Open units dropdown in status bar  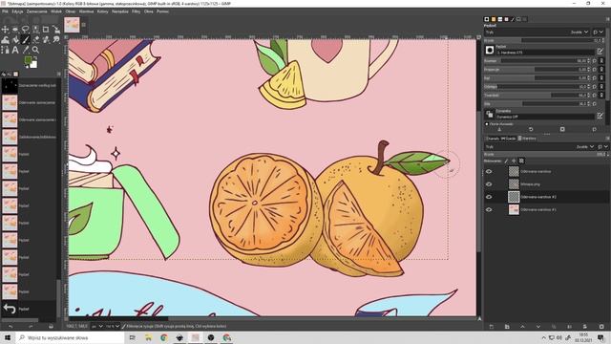pos(97,326)
